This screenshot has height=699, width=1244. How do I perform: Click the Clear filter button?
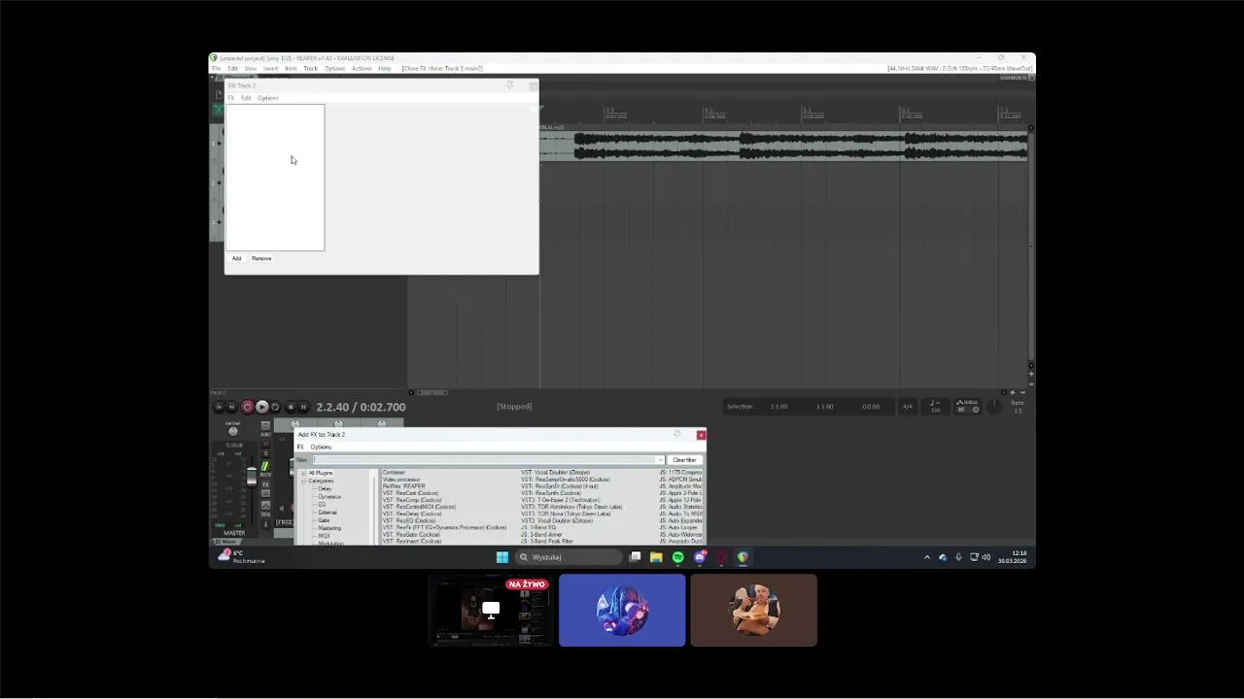684,460
